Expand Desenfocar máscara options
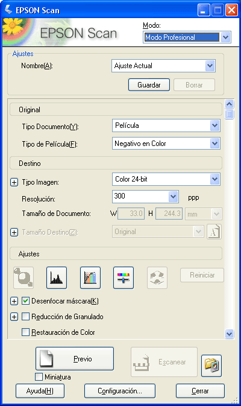The height and width of the screenshot is (406, 241). [x=14, y=301]
